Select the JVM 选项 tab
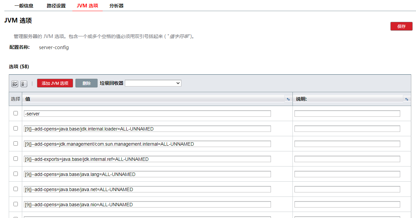 [x=88, y=6]
